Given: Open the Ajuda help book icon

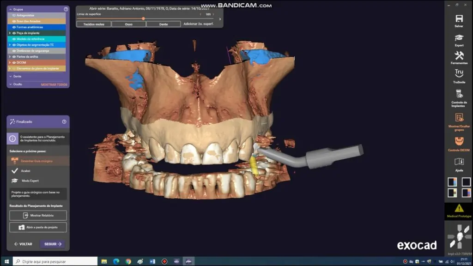Looking at the screenshot, I should pos(459,162).
